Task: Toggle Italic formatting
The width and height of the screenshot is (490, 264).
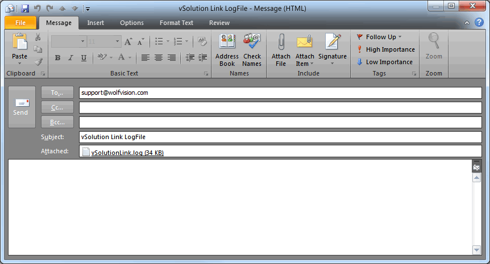Action: 70,58
